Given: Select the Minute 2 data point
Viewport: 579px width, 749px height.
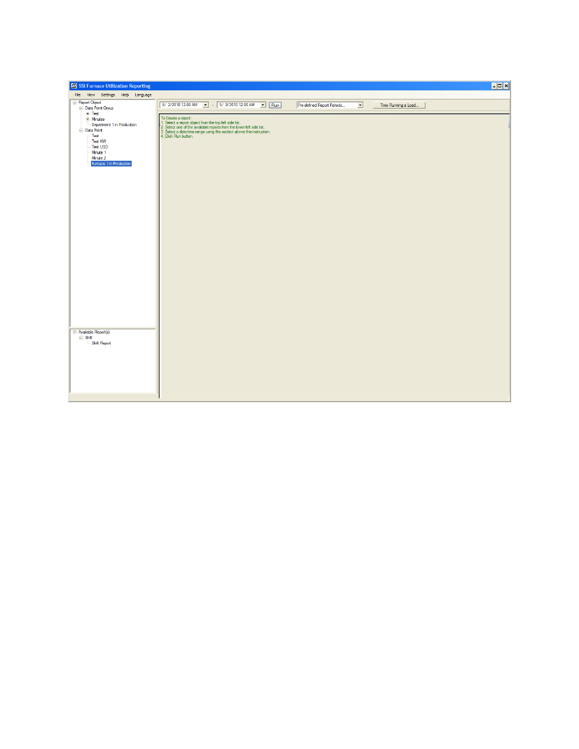Looking at the screenshot, I should [99, 158].
